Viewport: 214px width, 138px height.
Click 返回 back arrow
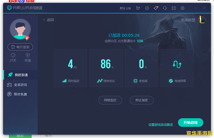48,20
